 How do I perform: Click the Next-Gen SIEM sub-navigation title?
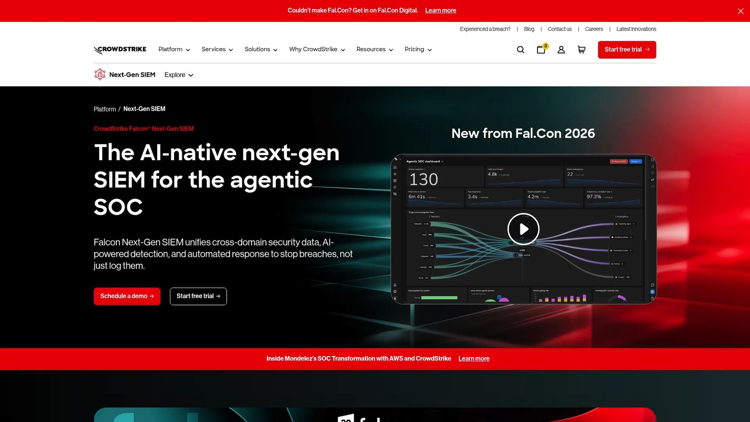132,75
